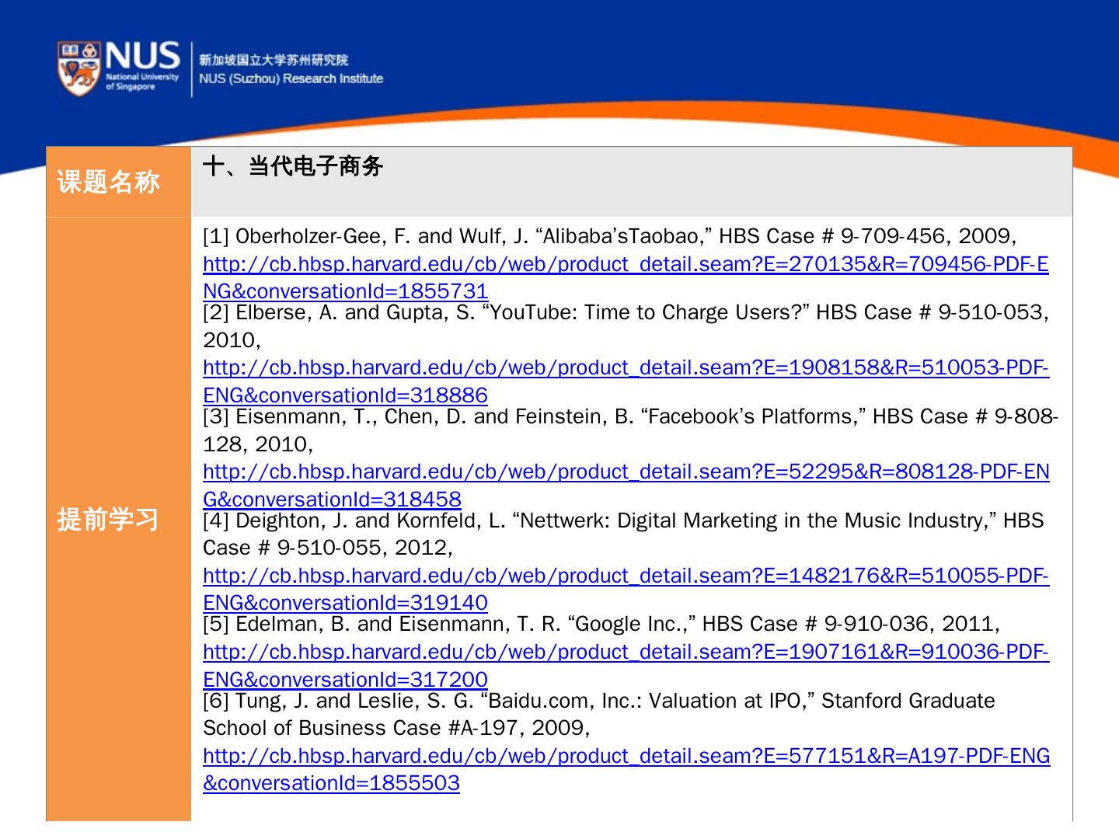This screenshot has height=839, width=1119.
Task: Follow the Google Inc. case hyperlink
Action: 626,665
